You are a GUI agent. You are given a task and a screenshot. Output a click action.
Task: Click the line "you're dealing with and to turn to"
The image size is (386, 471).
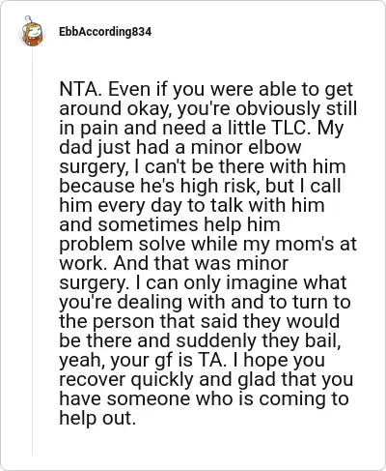click(x=205, y=303)
